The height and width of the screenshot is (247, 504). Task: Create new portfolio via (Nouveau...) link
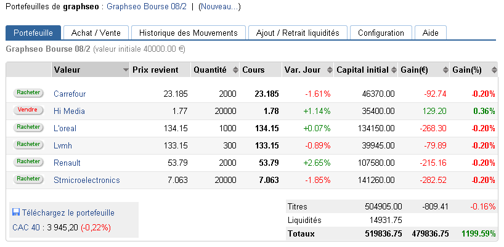(219, 7)
